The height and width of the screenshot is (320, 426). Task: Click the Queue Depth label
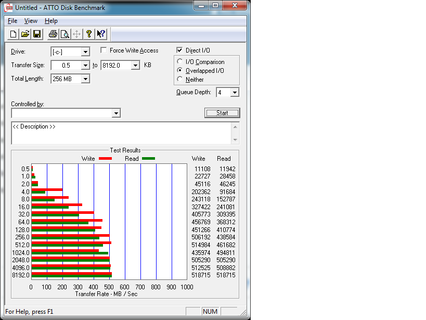coord(193,92)
